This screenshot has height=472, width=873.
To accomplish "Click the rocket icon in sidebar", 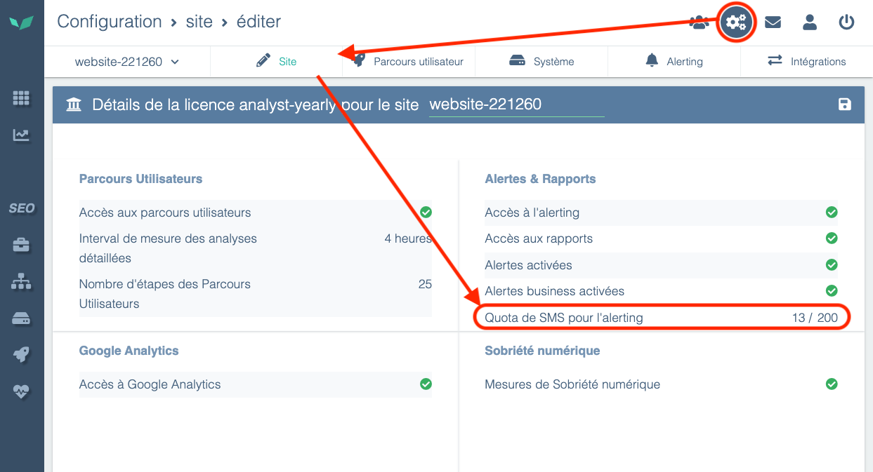I will 21,355.
